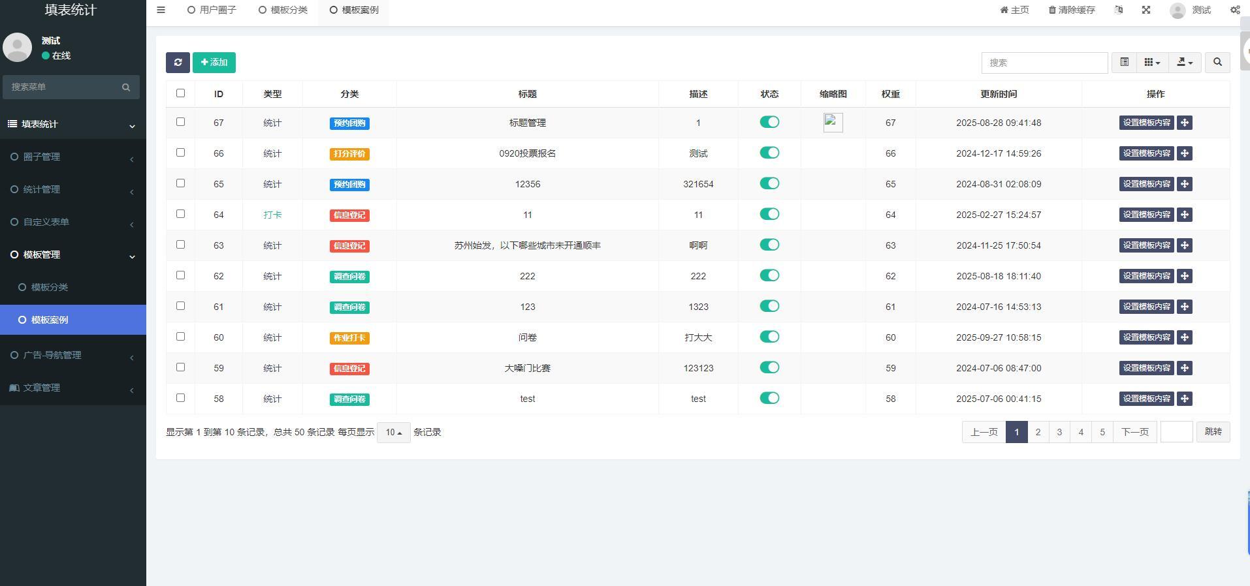Click the 搜索 input field above the table

click(x=1044, y=63)
